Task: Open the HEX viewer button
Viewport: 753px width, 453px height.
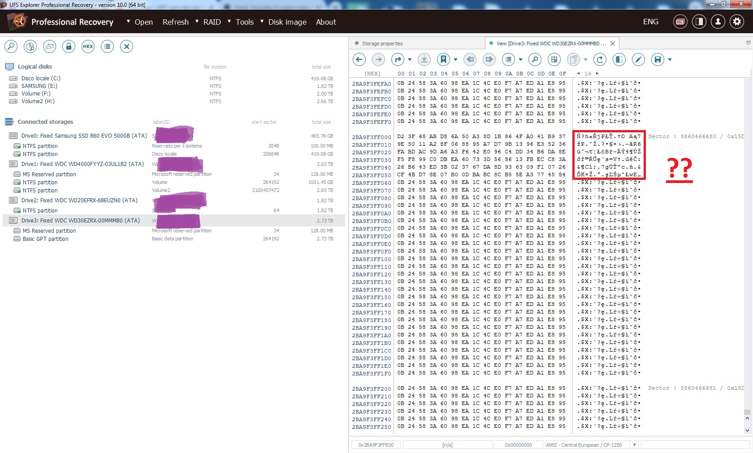Action: (88, 46)
